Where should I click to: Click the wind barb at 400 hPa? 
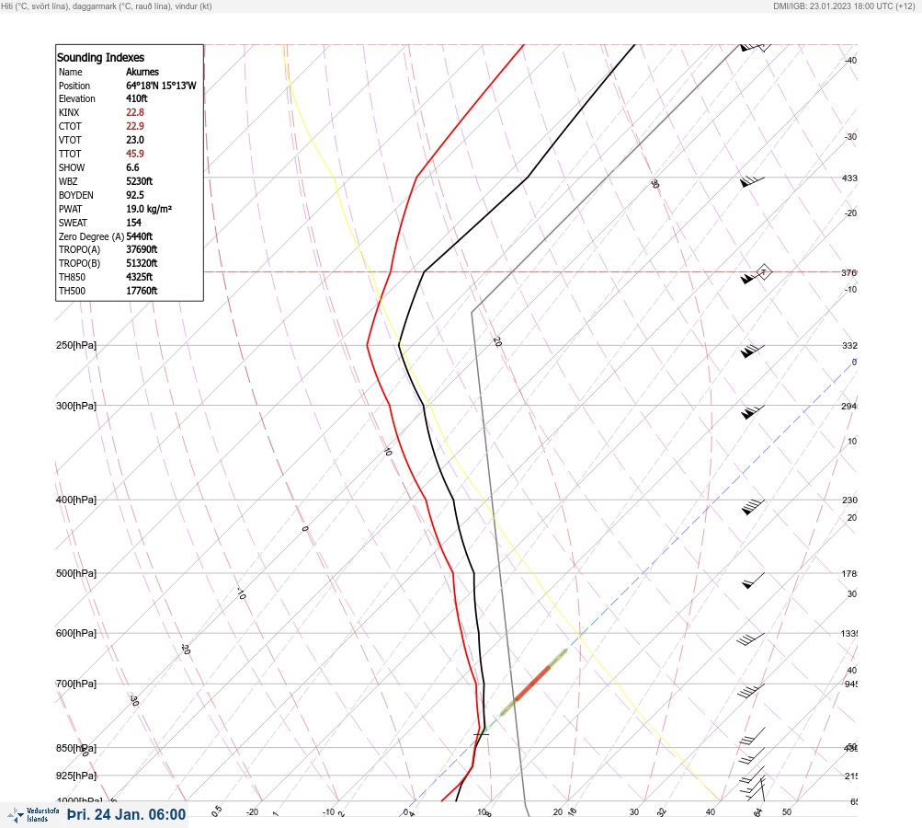(x=752, y=507)
